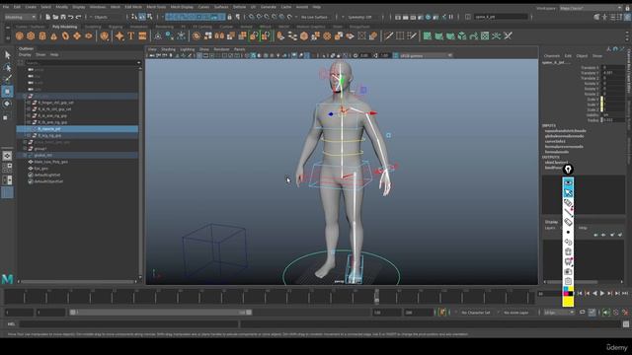The image size is (632, 355).
Task: Activate the Scale tool in the toolbox
Action: point(6,117)
